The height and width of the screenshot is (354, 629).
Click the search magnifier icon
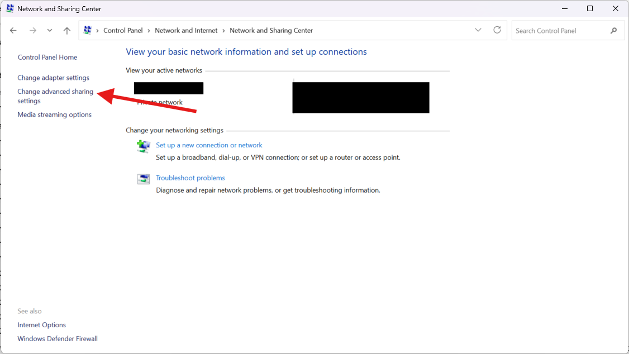click(x=614, y=31)
